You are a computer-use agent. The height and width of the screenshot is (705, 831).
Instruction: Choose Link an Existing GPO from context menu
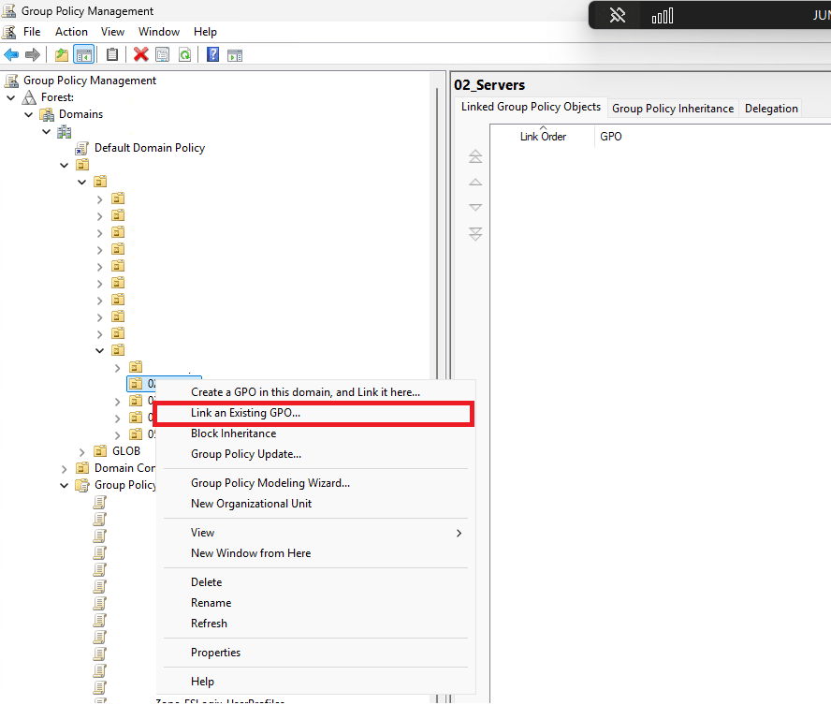245,413
